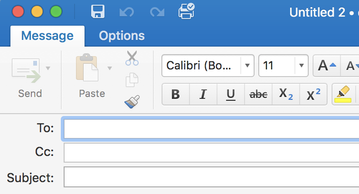
Task: Toggle Bold formatting
Action: coord(176,94)
